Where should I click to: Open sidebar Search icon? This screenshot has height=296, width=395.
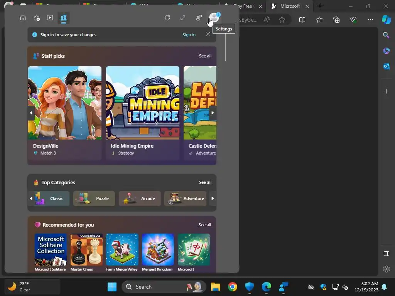point(386,35)
